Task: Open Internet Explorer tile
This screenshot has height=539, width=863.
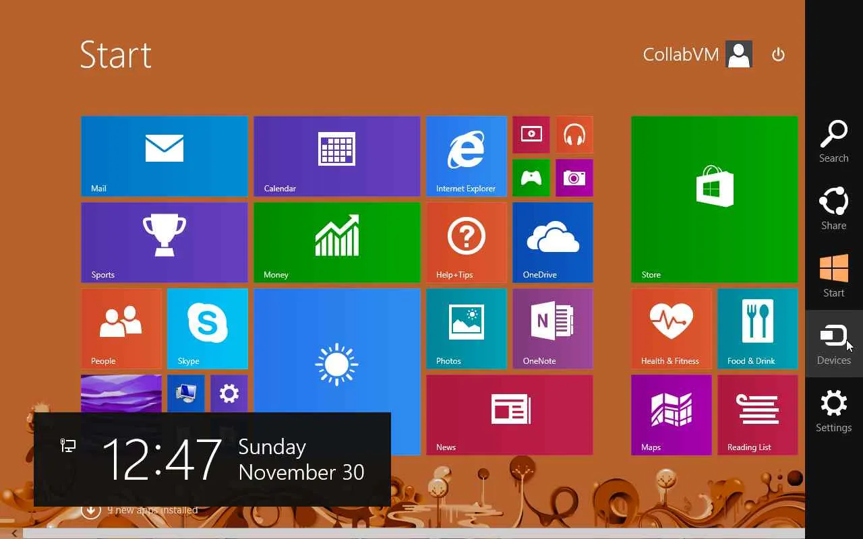Action: 467,156
